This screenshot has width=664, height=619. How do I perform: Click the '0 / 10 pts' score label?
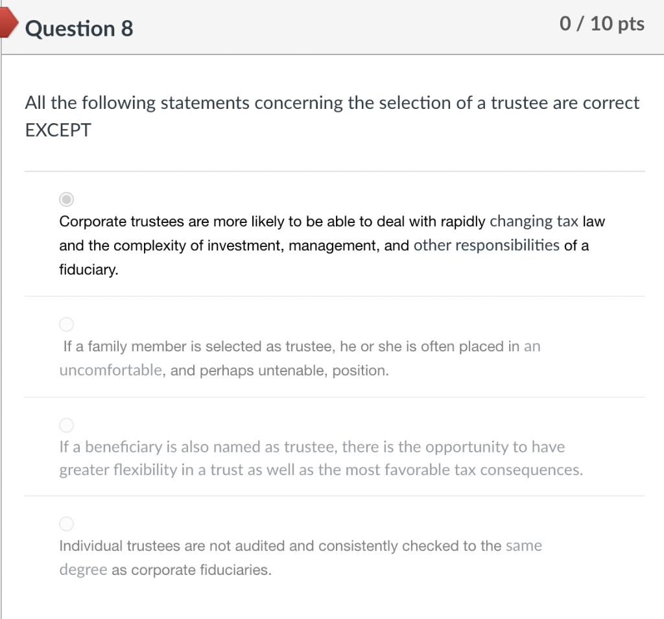(602, 23)
